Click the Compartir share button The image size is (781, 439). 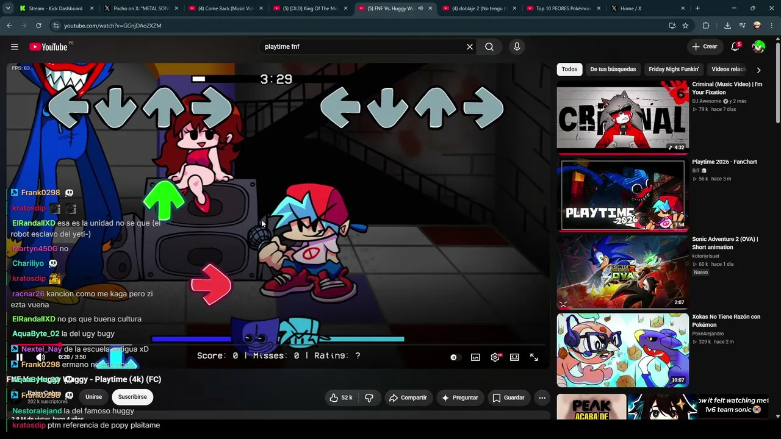pos(408,398)
